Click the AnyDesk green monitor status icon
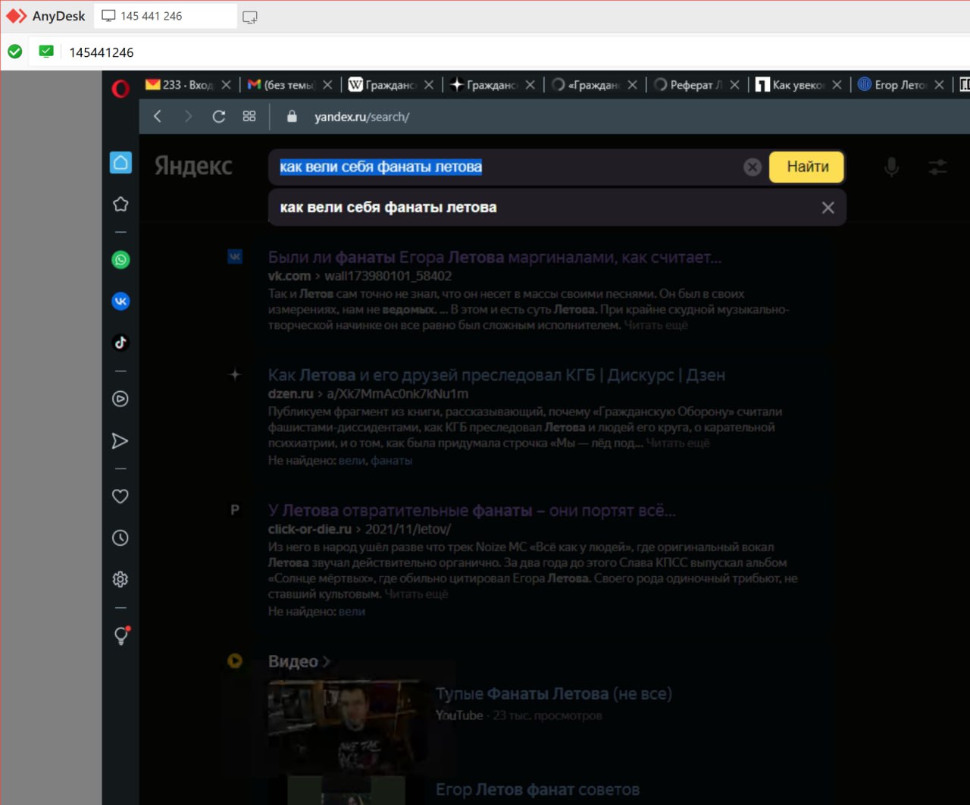 (x=46, y=52)
